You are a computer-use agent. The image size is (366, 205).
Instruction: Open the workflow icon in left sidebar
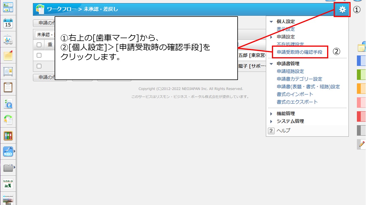click(8, 120)
